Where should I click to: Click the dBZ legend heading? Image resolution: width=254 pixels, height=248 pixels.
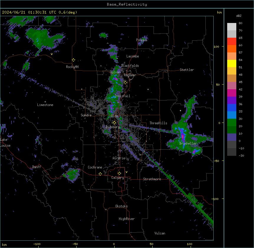239,16
